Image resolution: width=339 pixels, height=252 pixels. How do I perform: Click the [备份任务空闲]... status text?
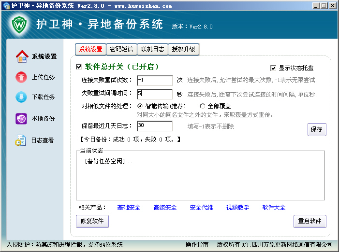pyautogui.click(x=109, y=161)
